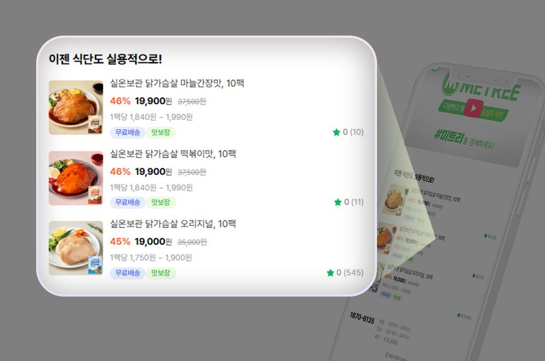Click 무료배송 badge on garlic soy item
Screen dimensions: 545x361
click(x=127, y=133)
